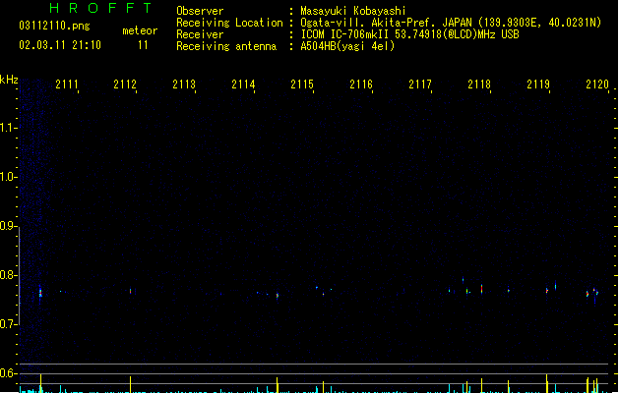The width and height of the screenshot is (619, 393).
Task: Click the meteor label
Action: click(x=140, y=30)
